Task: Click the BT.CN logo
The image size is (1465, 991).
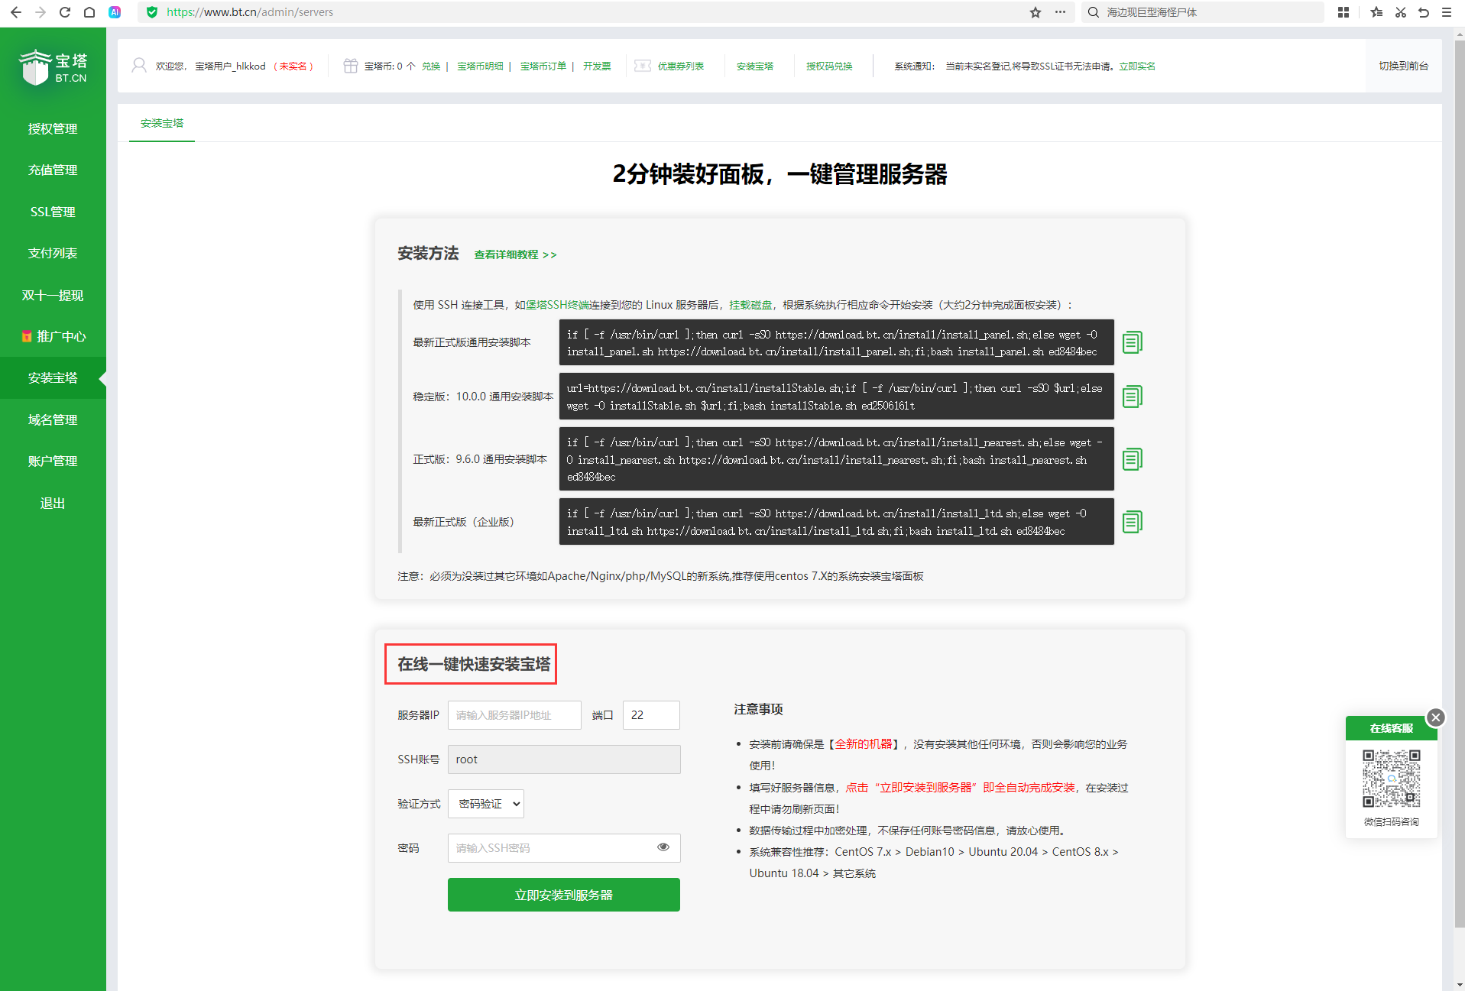Action: (53, 67)
